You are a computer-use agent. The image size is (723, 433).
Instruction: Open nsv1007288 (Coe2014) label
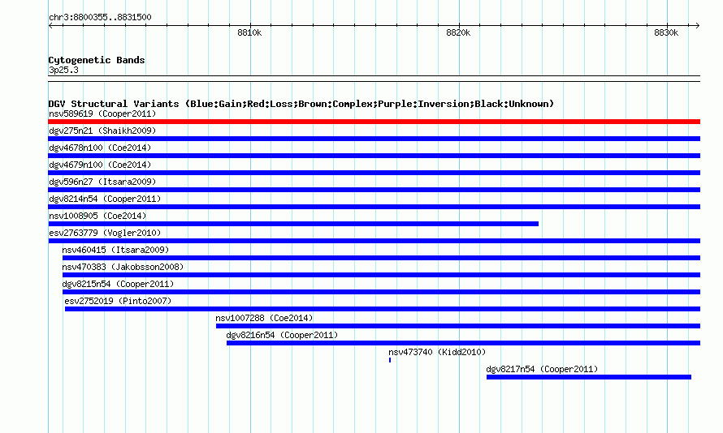264,318
